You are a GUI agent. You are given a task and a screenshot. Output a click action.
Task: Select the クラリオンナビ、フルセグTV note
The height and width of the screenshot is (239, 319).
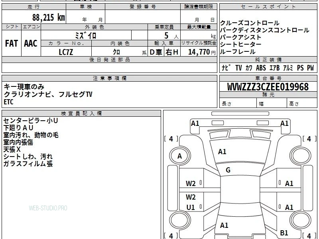(x=48, y=94)
